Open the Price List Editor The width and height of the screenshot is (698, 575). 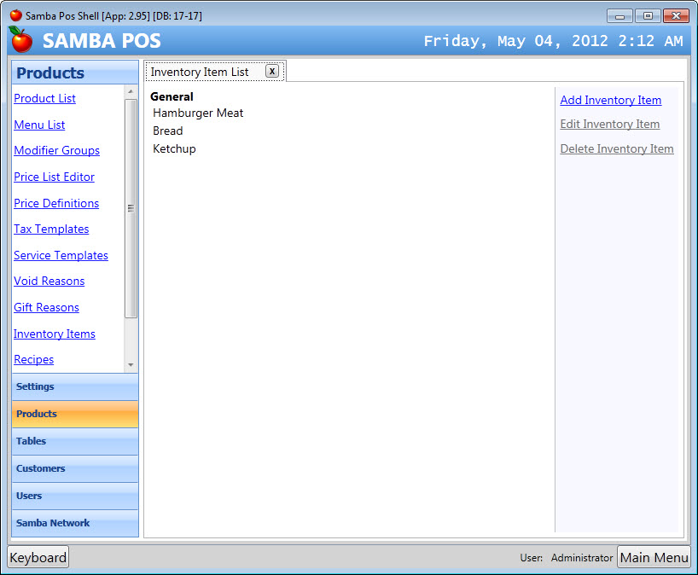pos(54,177)
